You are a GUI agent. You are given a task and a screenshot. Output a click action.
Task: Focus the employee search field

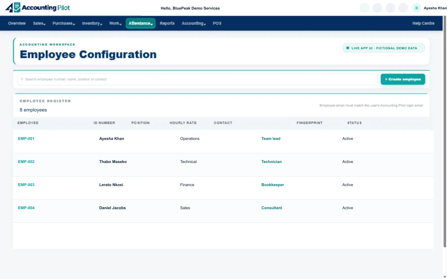(x=197, y=79)
